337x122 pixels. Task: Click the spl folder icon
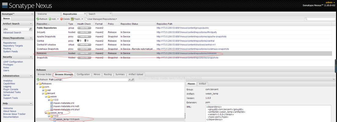click(x=46, y=90)
